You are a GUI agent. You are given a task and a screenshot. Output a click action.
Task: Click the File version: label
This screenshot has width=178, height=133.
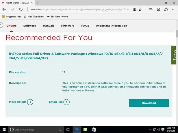(17, 72)
